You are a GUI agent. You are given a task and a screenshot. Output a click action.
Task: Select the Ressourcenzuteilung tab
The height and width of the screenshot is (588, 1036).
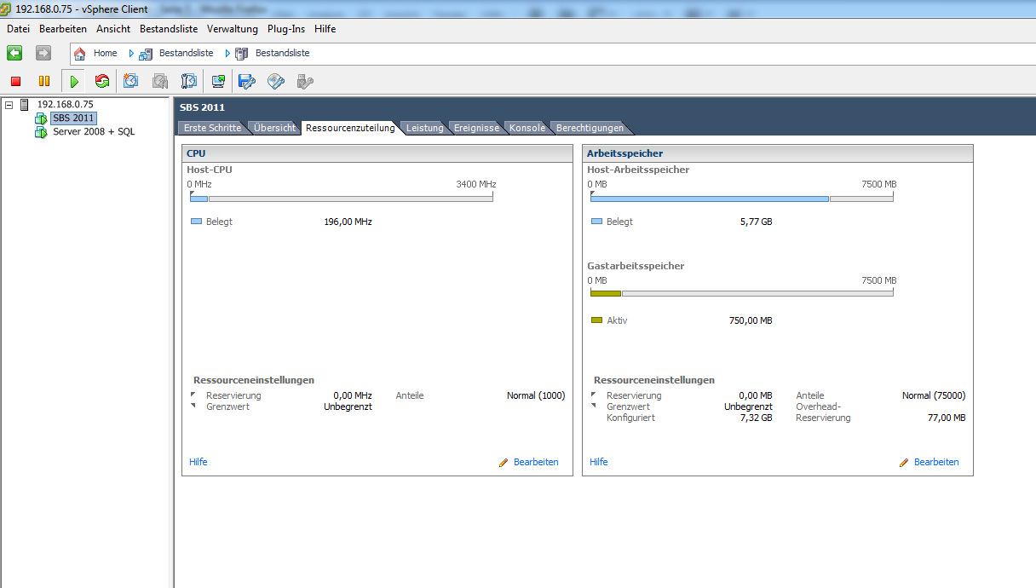coord(350,128)
